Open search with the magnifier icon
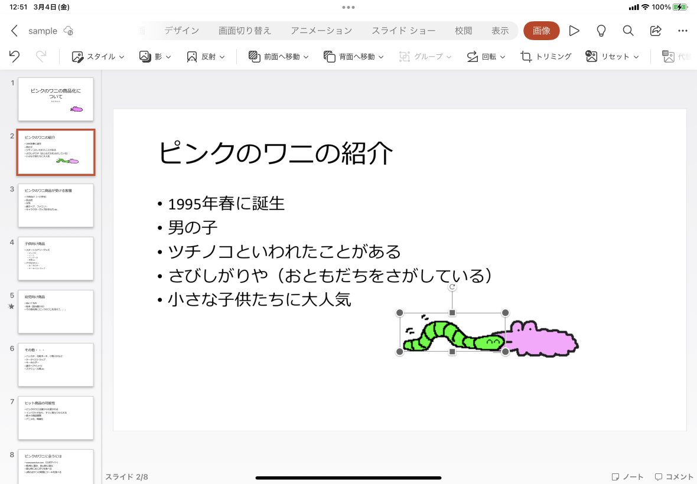Screen dimensions: 697x484 tap(628, 31)
